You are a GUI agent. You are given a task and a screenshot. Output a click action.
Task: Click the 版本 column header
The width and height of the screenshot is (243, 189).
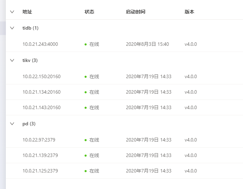189,12
